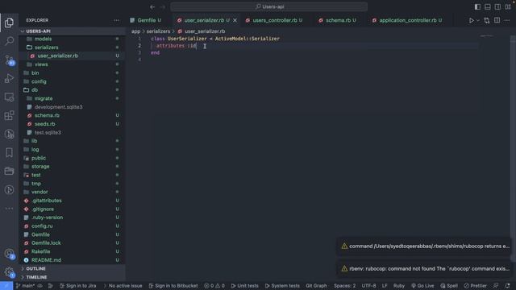Start Go Live server
Image resolution: width=516 pixels, height=290 pixels.
(x=422, y=286)
